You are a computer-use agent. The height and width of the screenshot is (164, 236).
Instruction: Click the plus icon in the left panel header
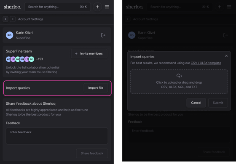point(97,7)
